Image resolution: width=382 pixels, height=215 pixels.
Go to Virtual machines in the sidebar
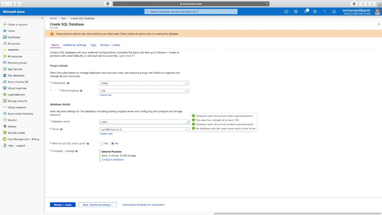click(x=17, y=88)
